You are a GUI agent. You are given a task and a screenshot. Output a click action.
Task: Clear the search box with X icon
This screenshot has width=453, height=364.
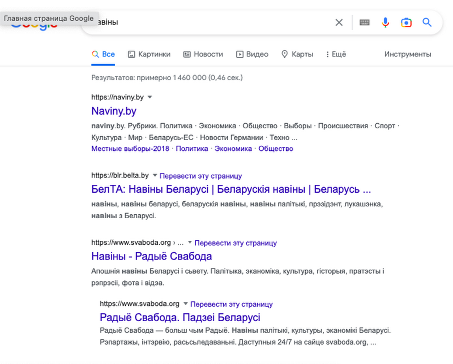click(339, 23)
